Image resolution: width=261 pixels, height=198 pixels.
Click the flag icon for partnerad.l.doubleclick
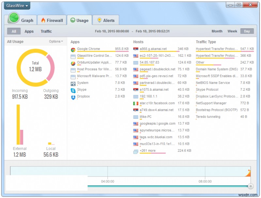point(136,83)
